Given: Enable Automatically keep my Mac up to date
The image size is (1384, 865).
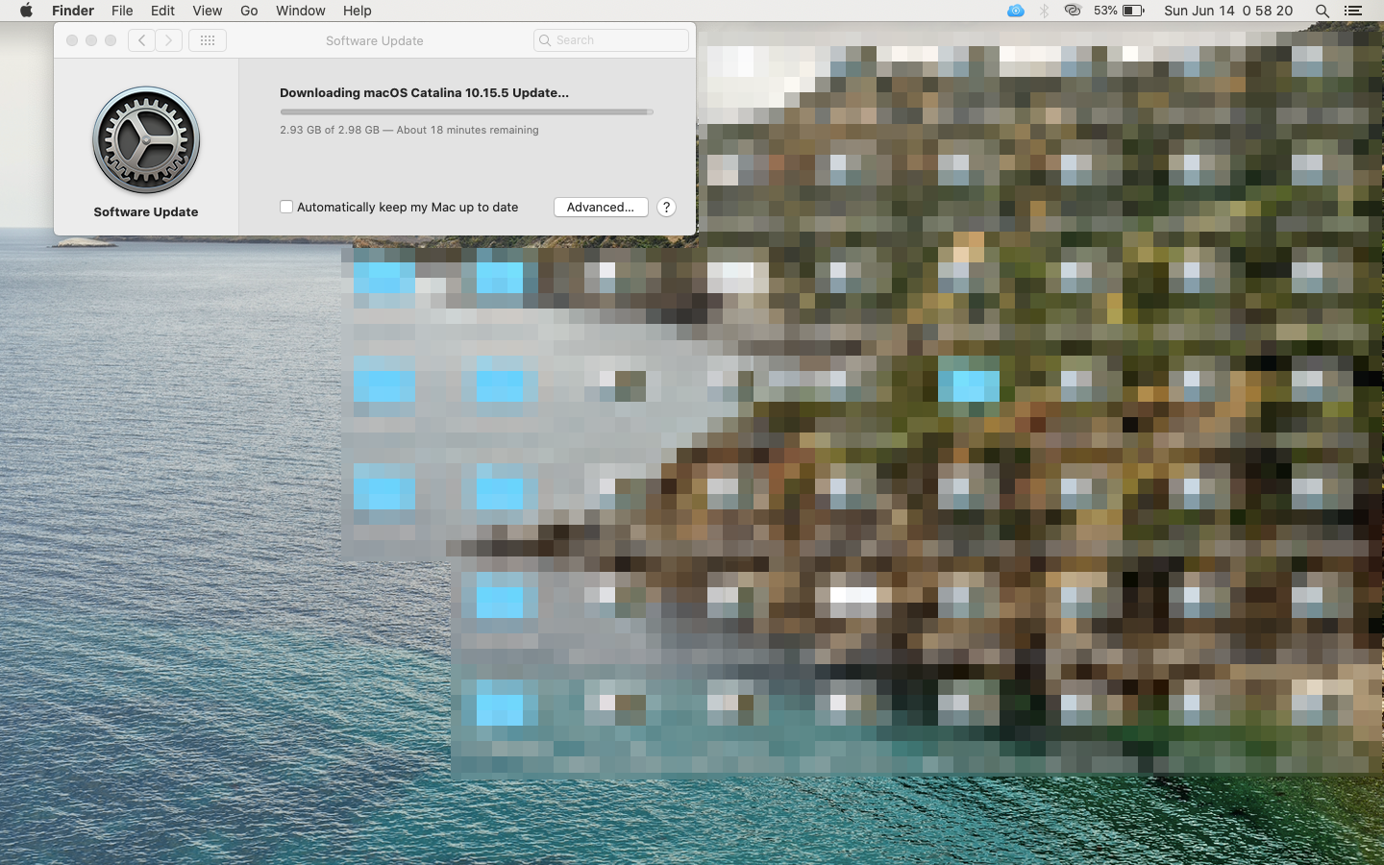Looking at the screenshot, I should point(286,207).
